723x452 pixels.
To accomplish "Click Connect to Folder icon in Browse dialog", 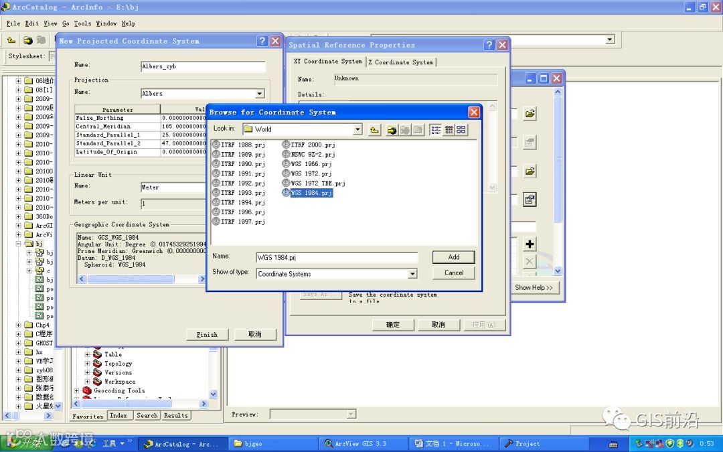I will (392, 130).
